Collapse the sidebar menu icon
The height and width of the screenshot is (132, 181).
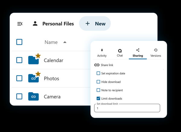pyautogui.click(x=20, y=24)
